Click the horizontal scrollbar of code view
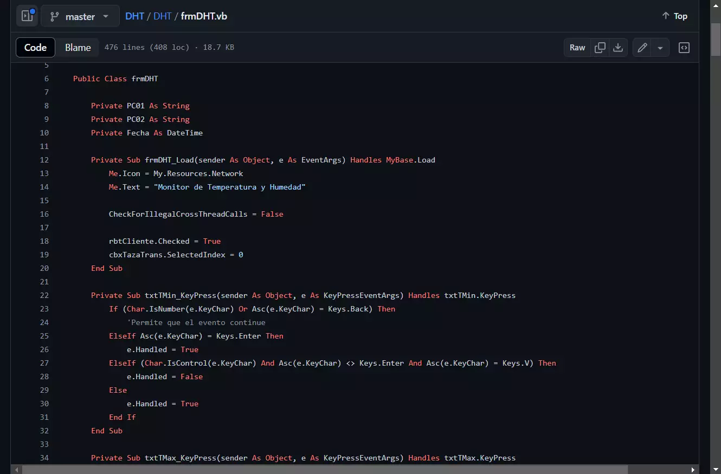 325,469
